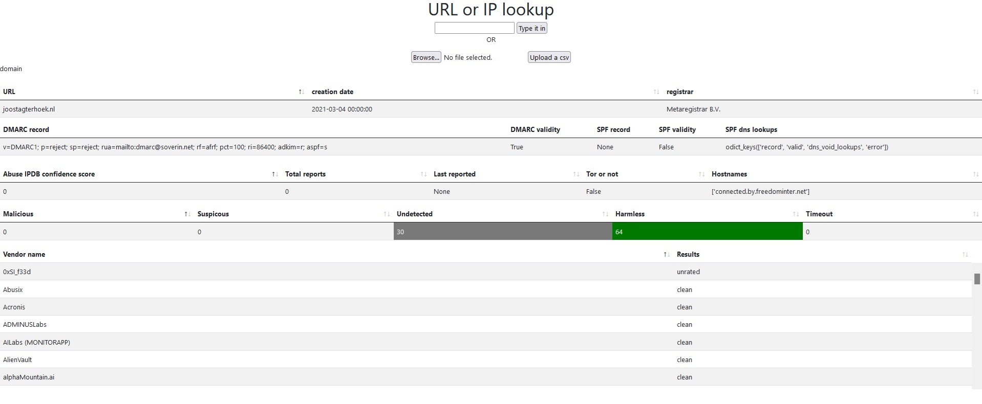The image size is (982, 404).
Task: Click the DMARC record header
Action: [26, 130]
